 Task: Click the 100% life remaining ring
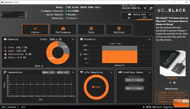point(96,87)
